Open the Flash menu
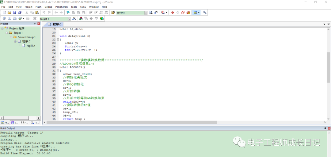The image size is (331, 157). point(38,7)
